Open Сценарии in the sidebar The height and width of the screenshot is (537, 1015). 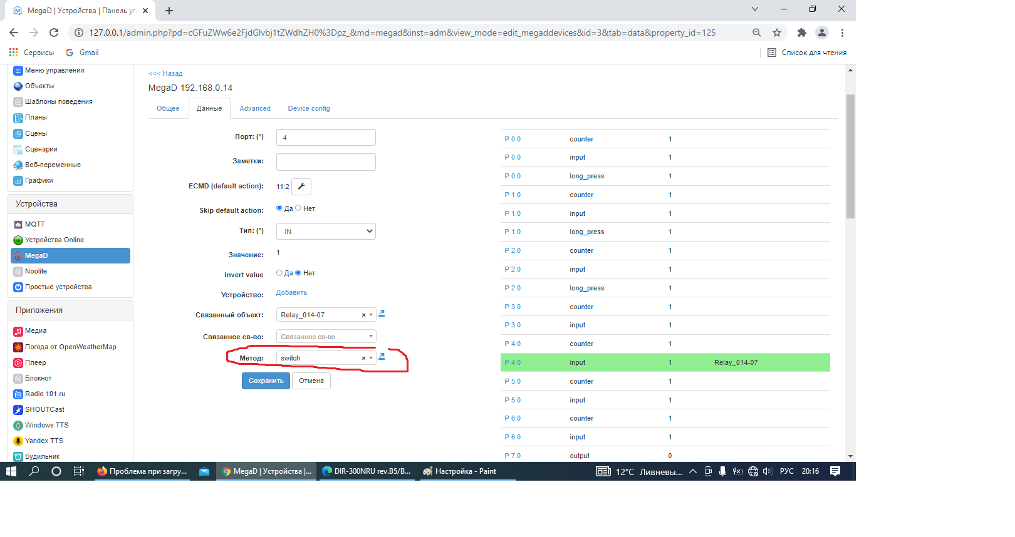click(41, 149)
